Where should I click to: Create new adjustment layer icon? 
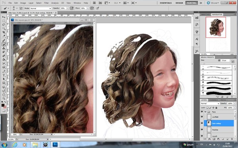click(x=219, y=139)
